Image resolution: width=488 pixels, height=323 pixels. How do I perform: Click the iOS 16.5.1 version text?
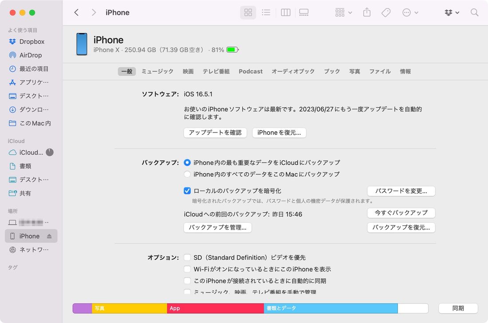pos(198,94)
